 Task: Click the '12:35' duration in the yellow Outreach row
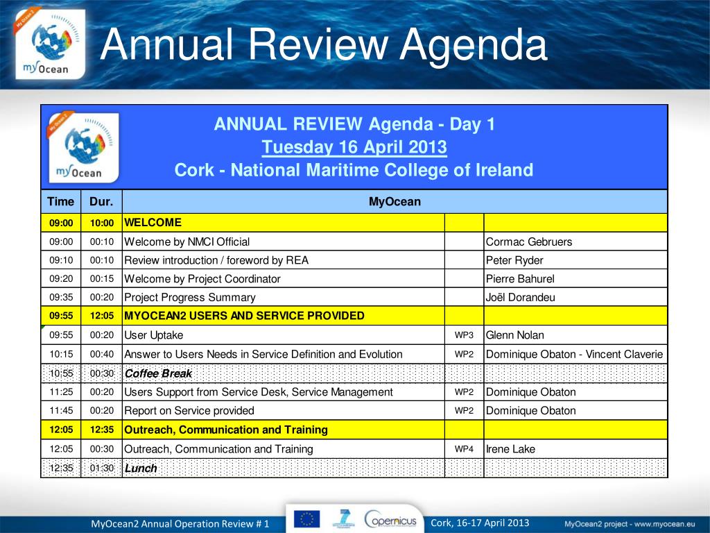[101, 430]
